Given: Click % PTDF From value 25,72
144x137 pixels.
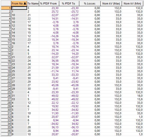Looking at the screenshot, I should pyautogui.click(x=55, y=12).
